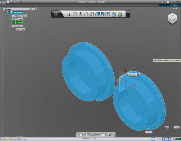Open the navigation wheel dropdown arrow
181x141 pixels.
pyautogui.click(x=83, y=135)
